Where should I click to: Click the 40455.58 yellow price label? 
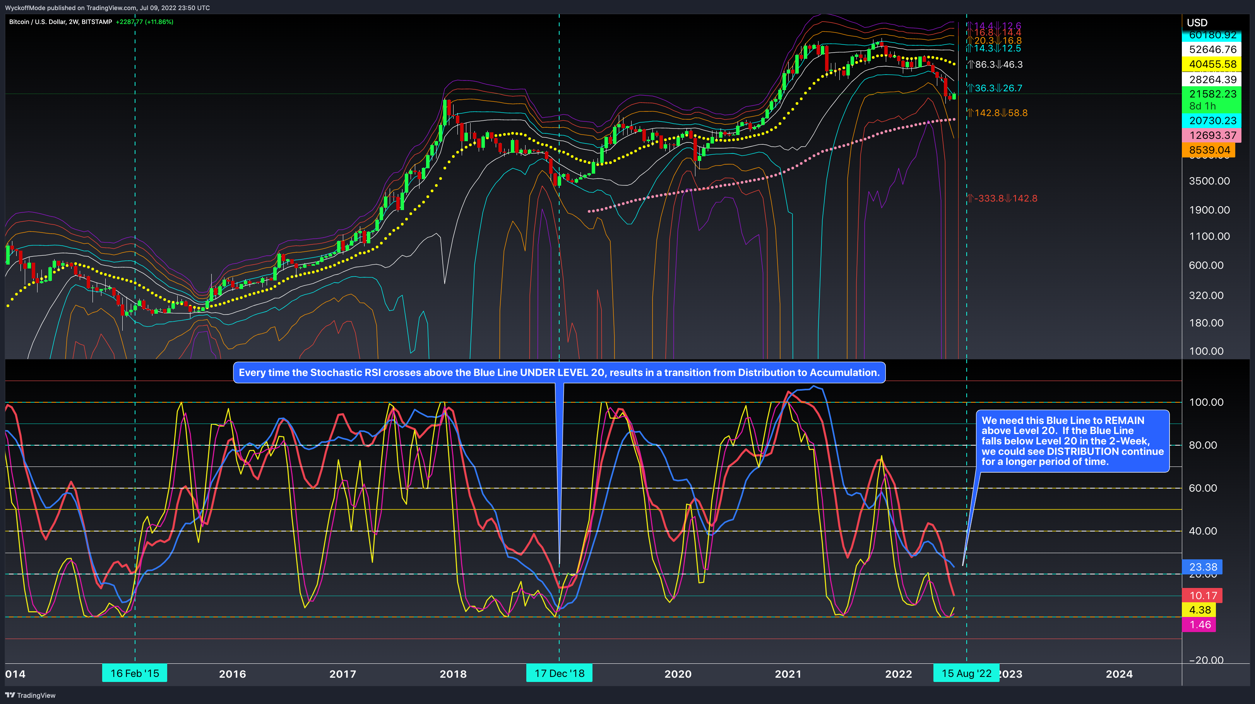[x=1212, y=64]
